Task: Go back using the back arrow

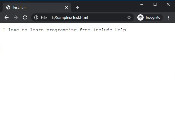Action: pyautogui.click(x=7, y=17)
